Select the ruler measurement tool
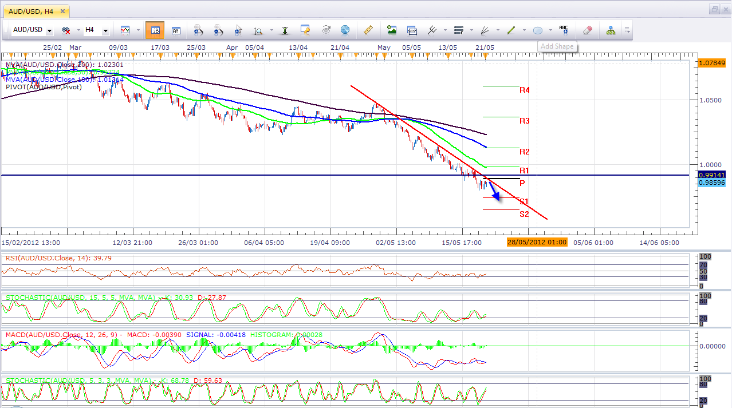732x408 pixels. click(x=368, y=30)
